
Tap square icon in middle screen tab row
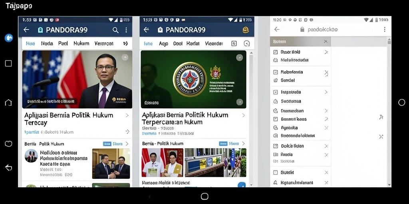(234, 43)
